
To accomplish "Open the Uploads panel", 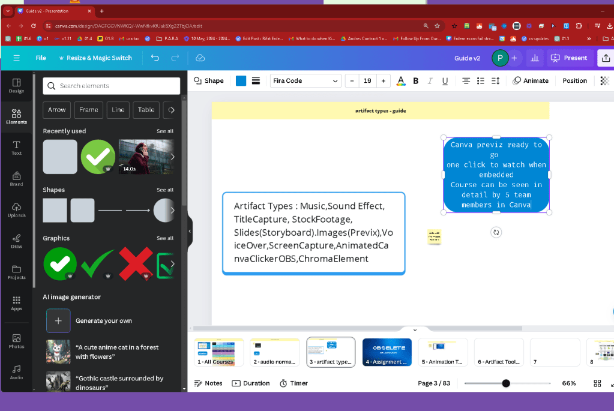I will 16,210.
